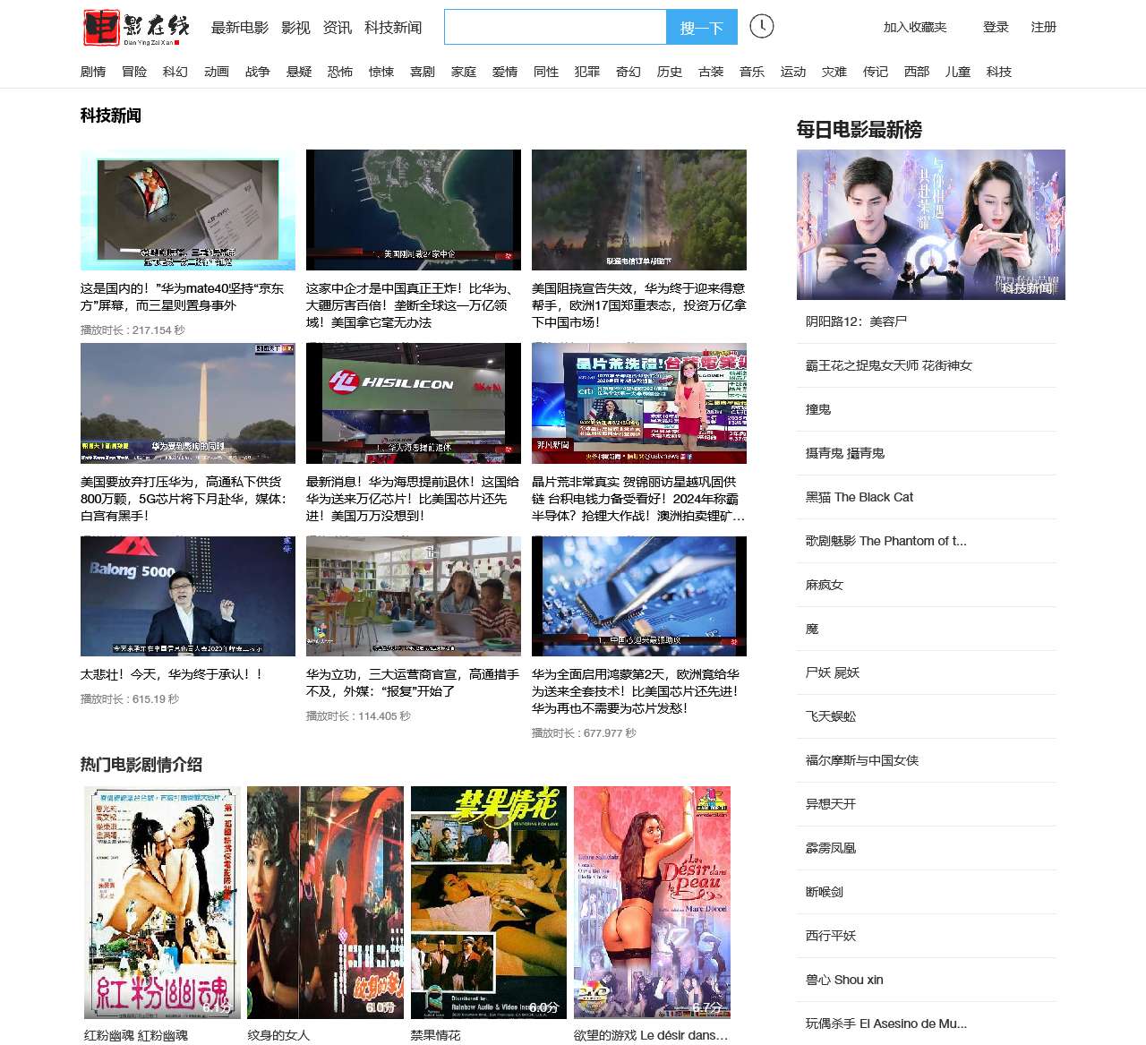Viewport: 1146px width, 1045px height.
Task: Select the 动画 genre
Action: coord(217,72)
